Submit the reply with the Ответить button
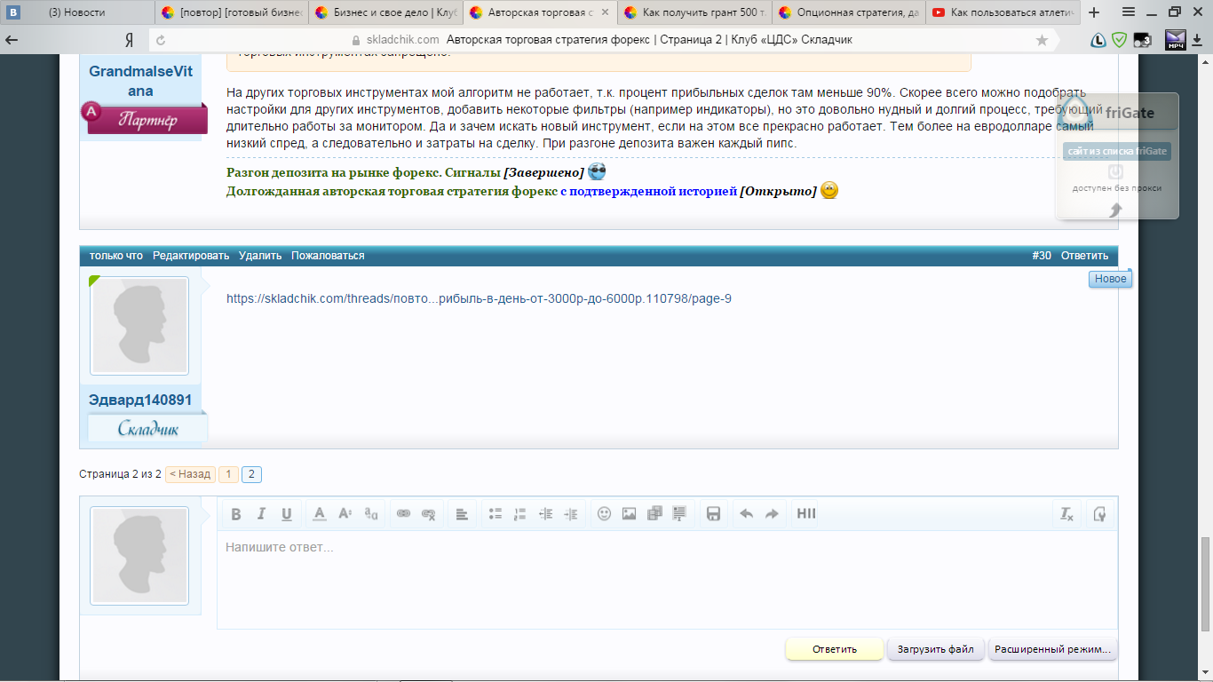Screen dimensions: 1213x682 (x=835, y=649)
